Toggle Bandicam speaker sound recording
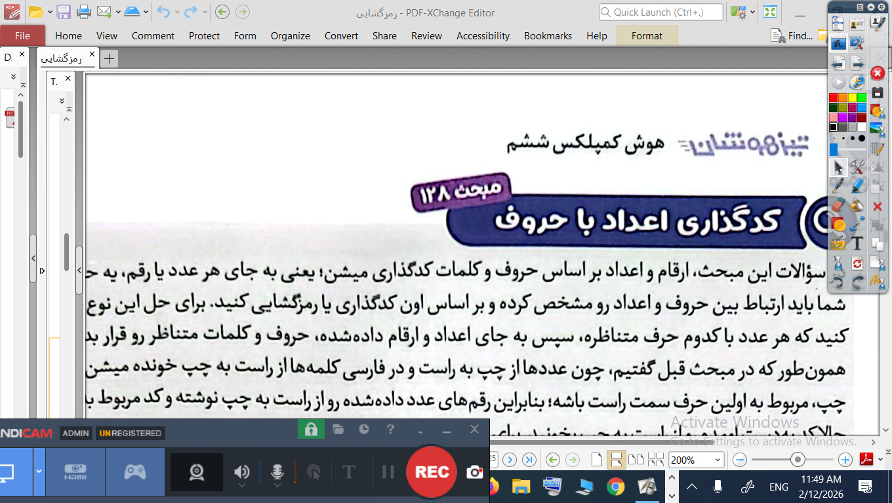Viewport: 892px width, 503px height. pos(242,472)
